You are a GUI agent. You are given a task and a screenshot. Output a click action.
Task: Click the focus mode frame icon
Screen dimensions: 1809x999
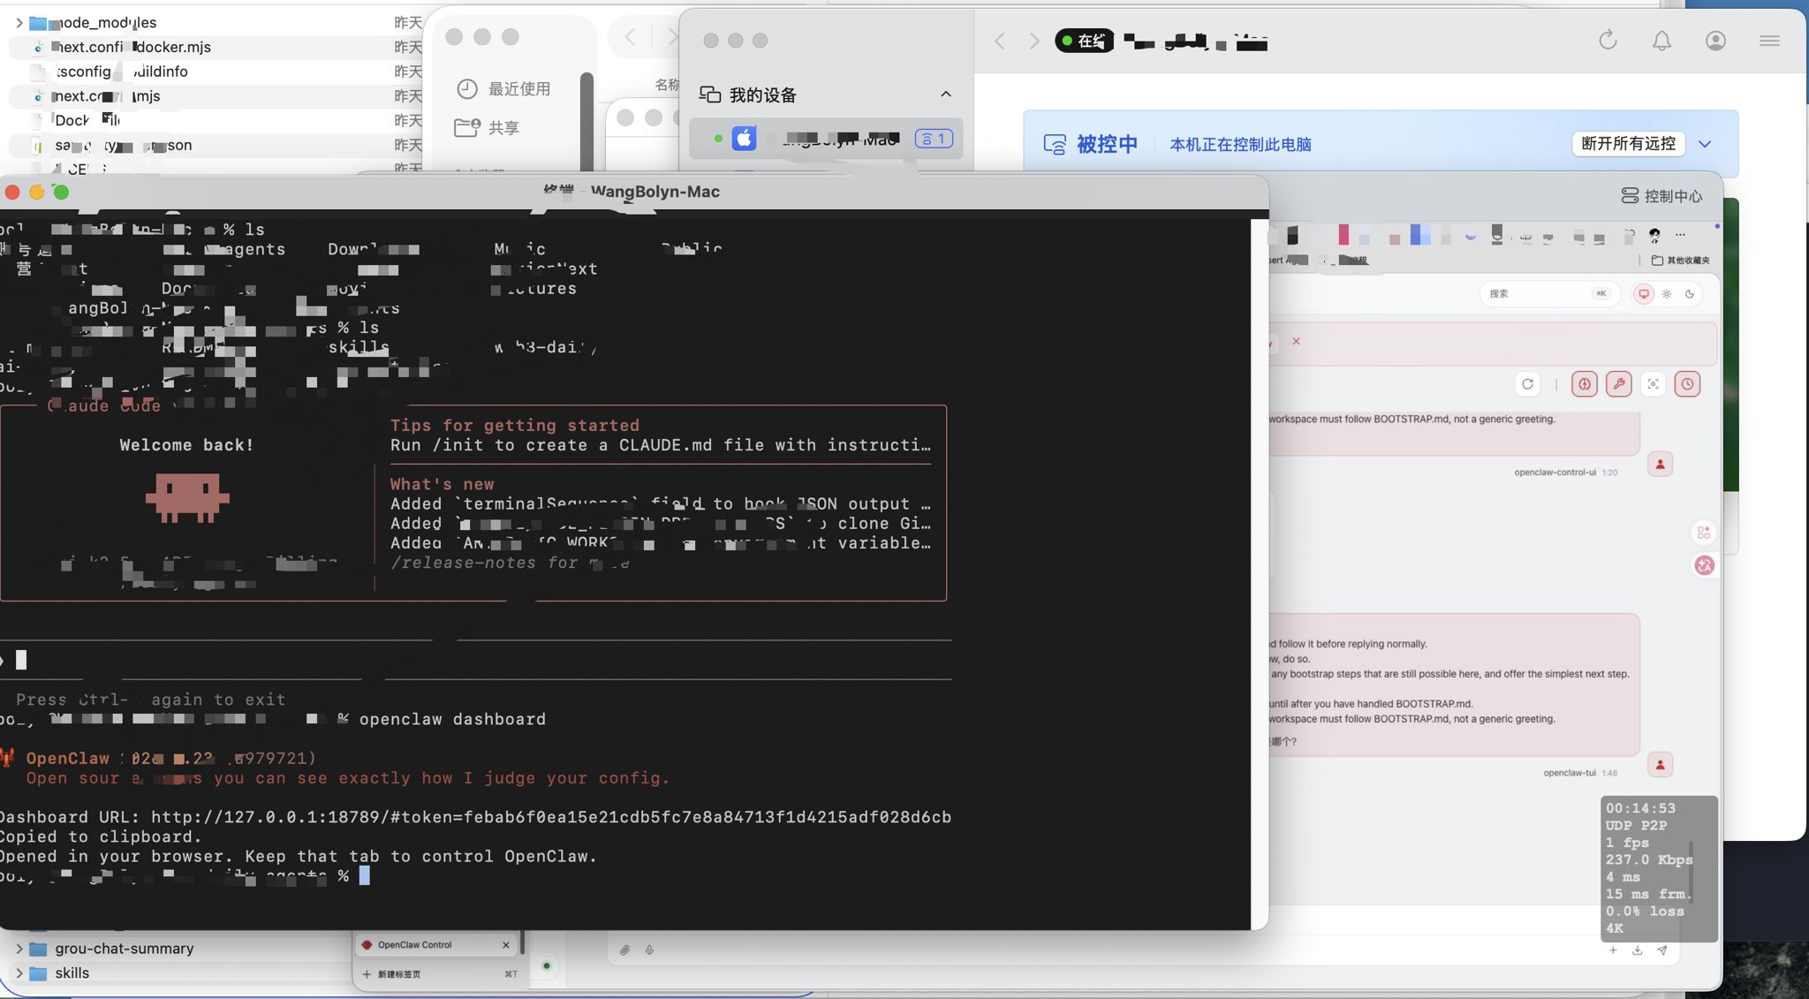point(1654,384)
